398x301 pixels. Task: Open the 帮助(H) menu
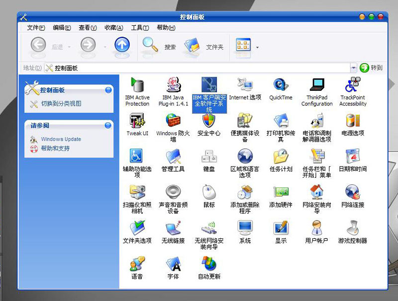tap(166, 28)
